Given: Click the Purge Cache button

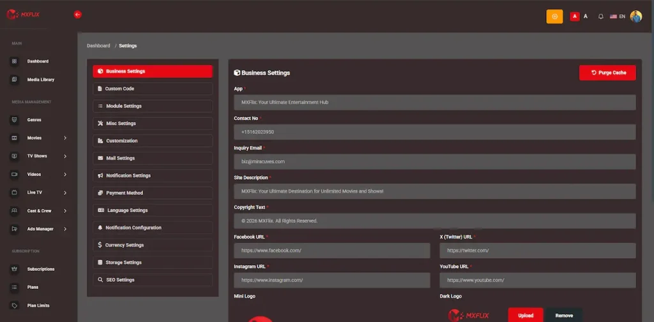Looking at the screenshot, I should click(607, 73).
